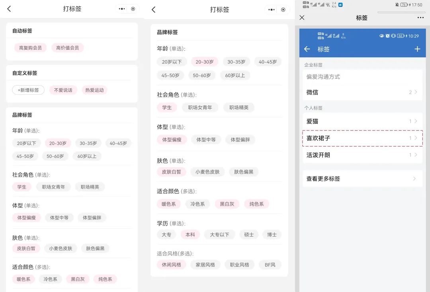
Task: Choose 硕士 education level
Action: click(x=249, y=234)
